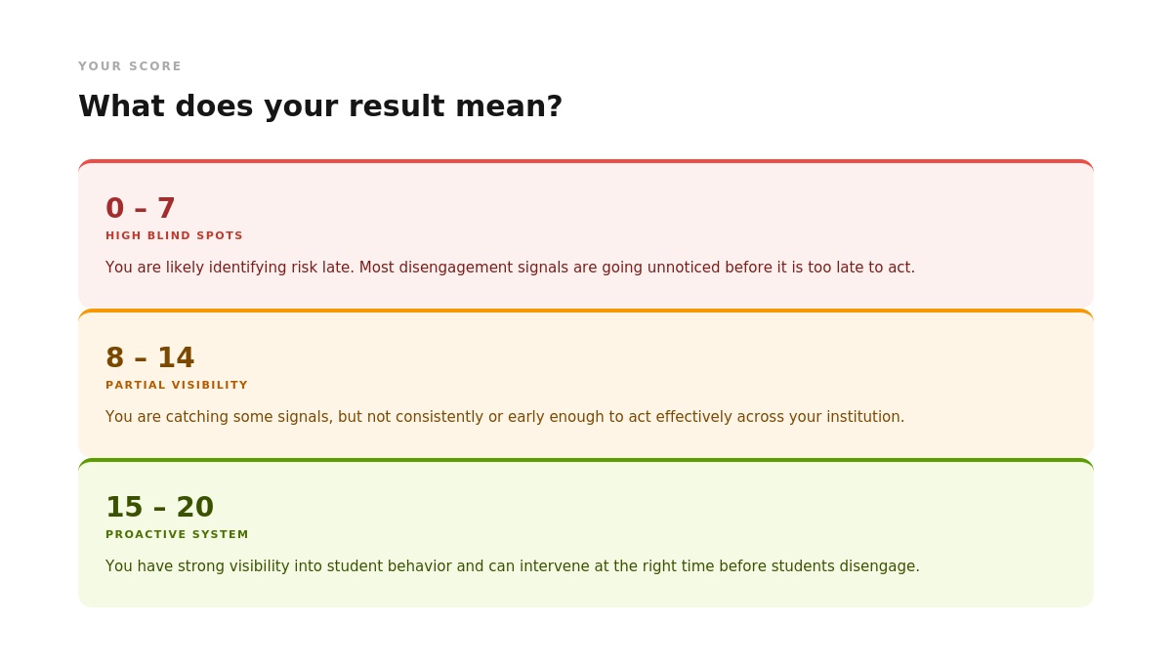Click the PROACTIVE SYSTEM label
1172x666 pixels.
tap(177, 534)
